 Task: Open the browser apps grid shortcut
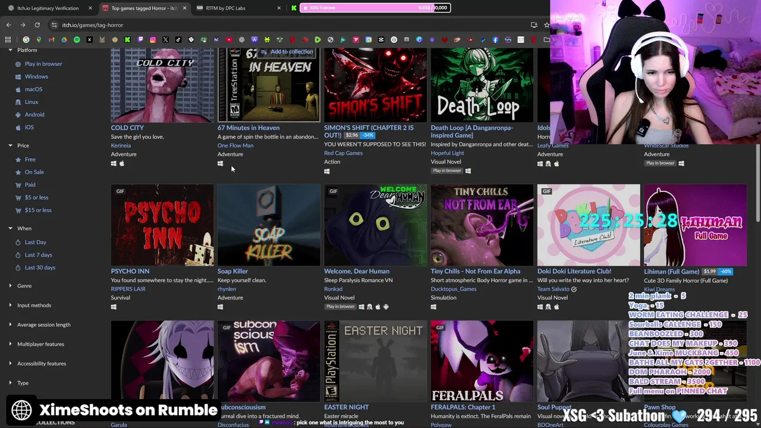click(x=8, y=40)
